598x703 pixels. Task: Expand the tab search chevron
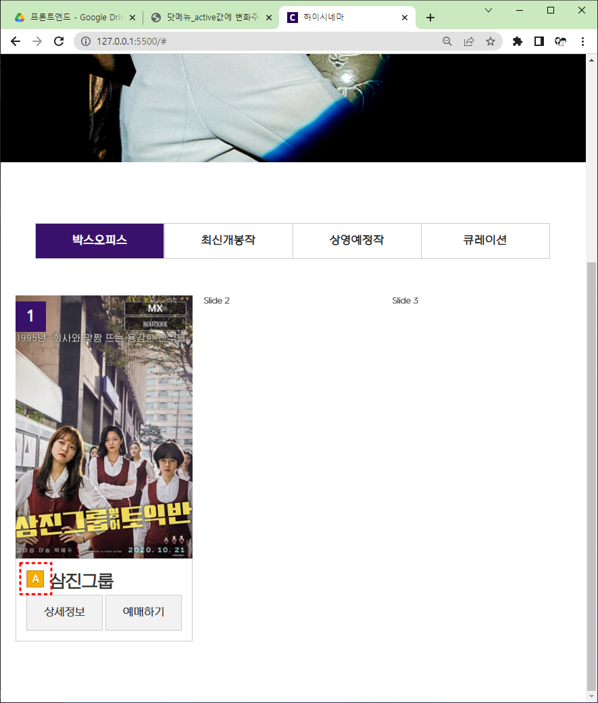click(489, 10)
